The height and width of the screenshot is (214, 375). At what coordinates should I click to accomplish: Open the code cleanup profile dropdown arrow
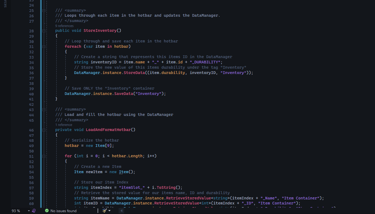[x=109, y=211]
